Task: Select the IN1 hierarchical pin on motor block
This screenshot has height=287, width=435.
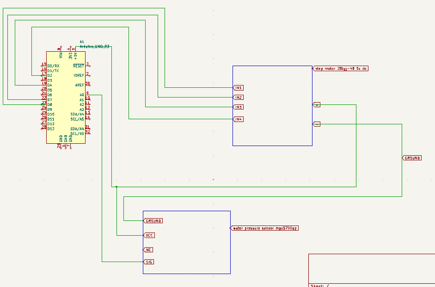Action: tap(238, 87)
